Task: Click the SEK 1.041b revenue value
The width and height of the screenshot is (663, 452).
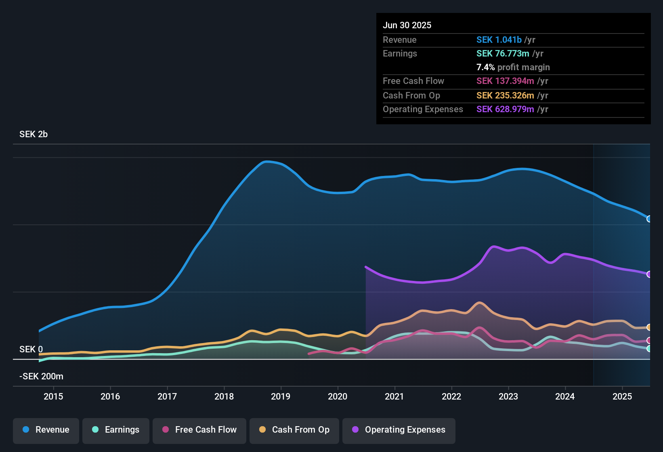Action: coord(499,40)
